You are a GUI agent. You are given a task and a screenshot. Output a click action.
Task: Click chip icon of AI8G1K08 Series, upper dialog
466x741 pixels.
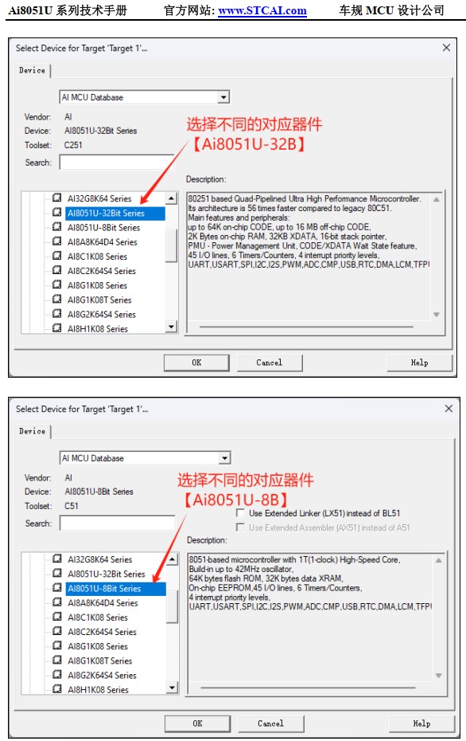pos(57,284)
